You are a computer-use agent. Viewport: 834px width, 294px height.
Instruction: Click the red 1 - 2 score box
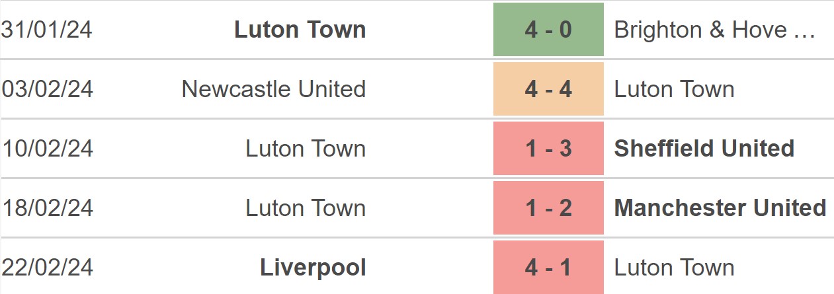point(548,208)
